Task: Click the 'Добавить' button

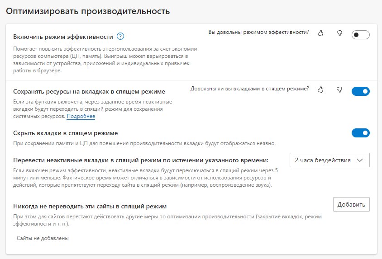Action: click(x=351, y=204)
